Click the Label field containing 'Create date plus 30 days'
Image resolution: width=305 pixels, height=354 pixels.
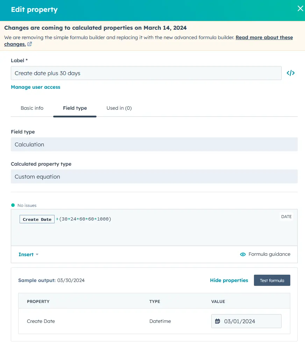tap(146, 73)
